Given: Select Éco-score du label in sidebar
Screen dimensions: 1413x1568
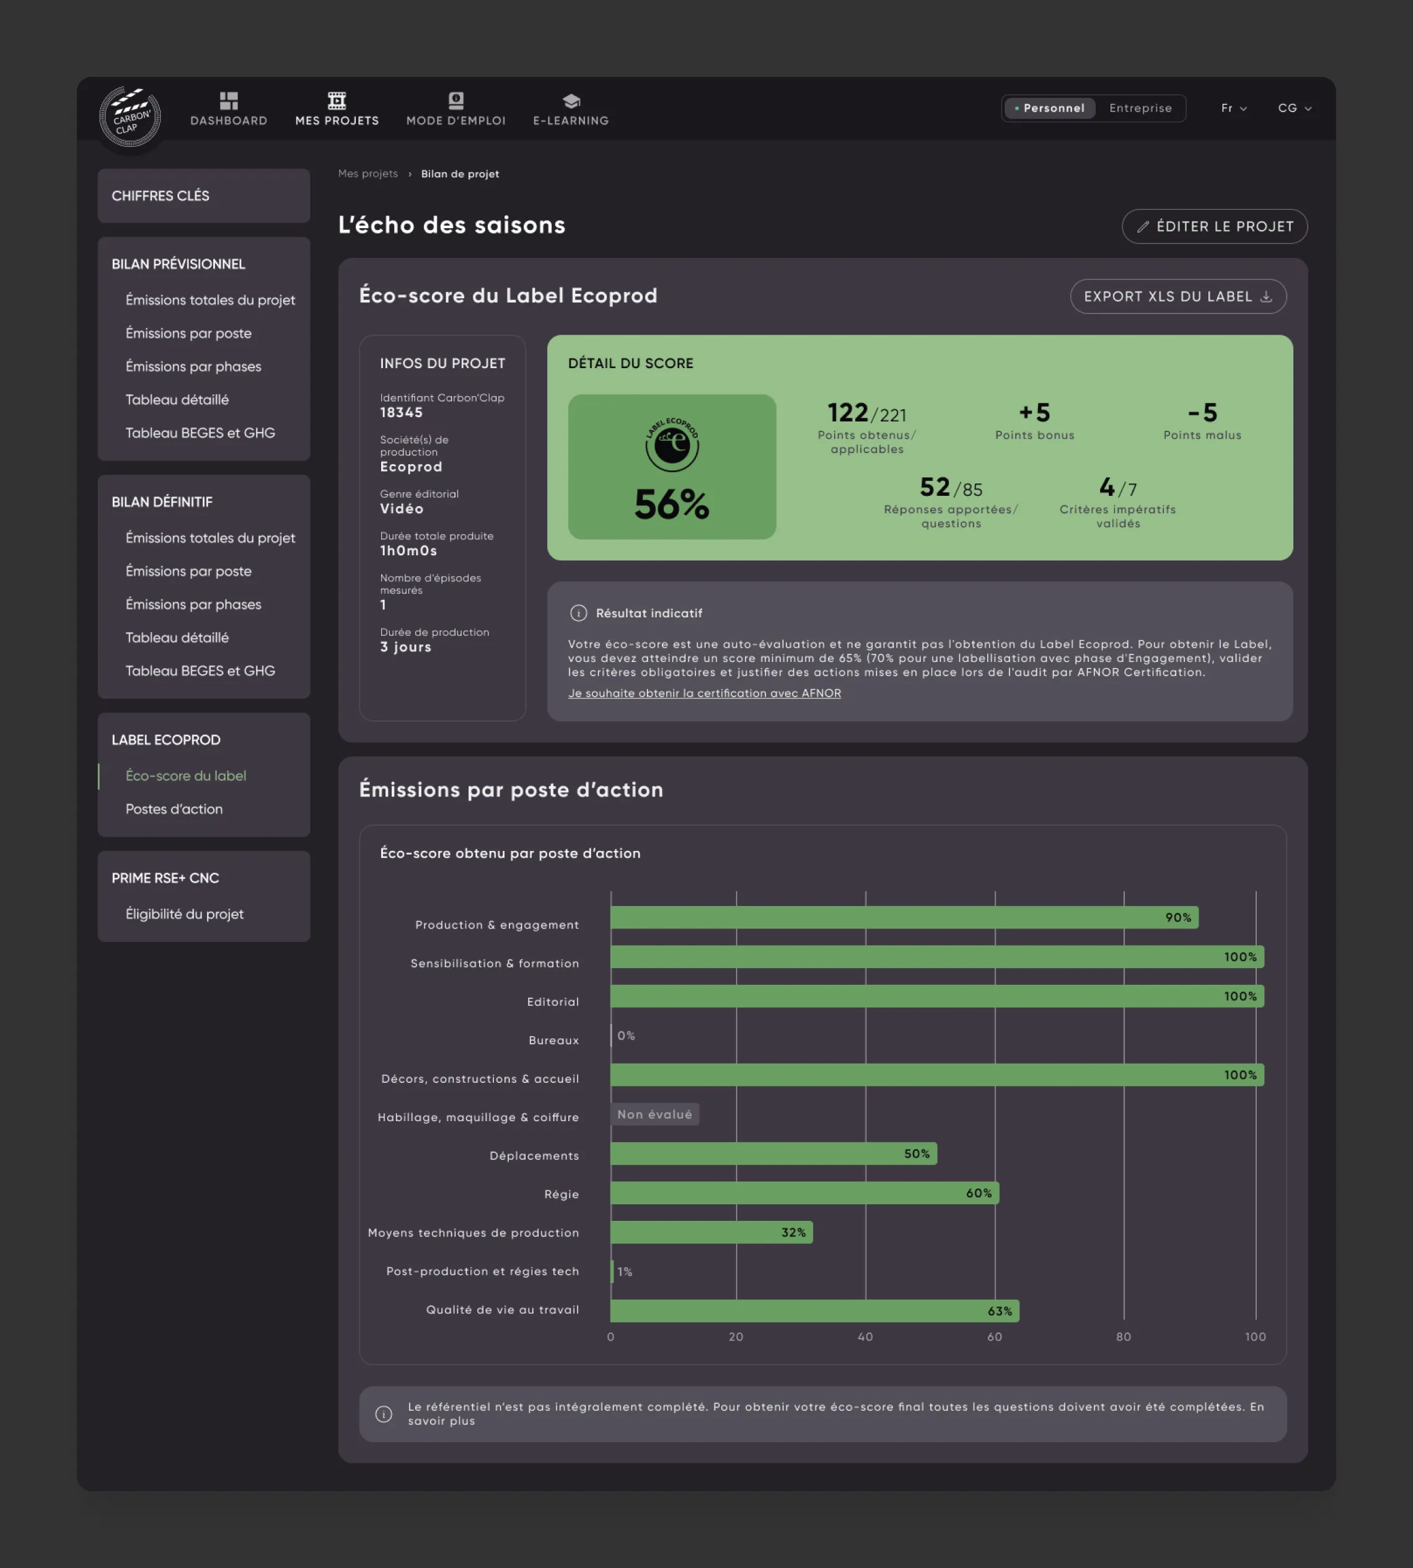Looking at the screenshot, I should tap(185, 775).
